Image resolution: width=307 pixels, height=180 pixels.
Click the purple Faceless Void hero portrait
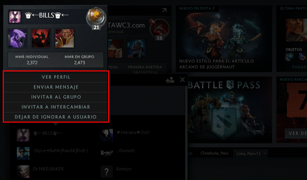click(17, 38)
